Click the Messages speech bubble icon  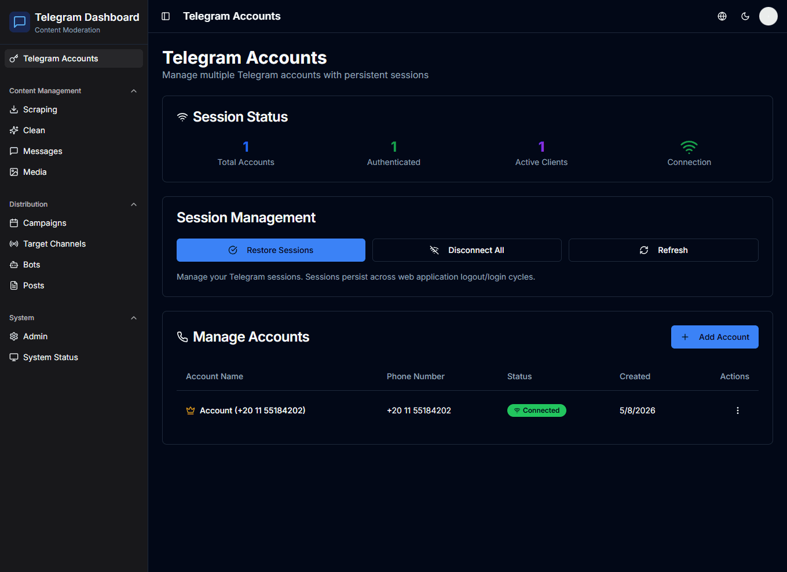click(14, 151)
